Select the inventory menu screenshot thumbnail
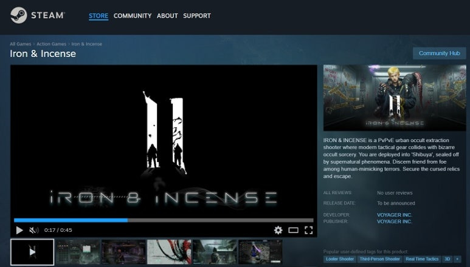 point(78,252)
